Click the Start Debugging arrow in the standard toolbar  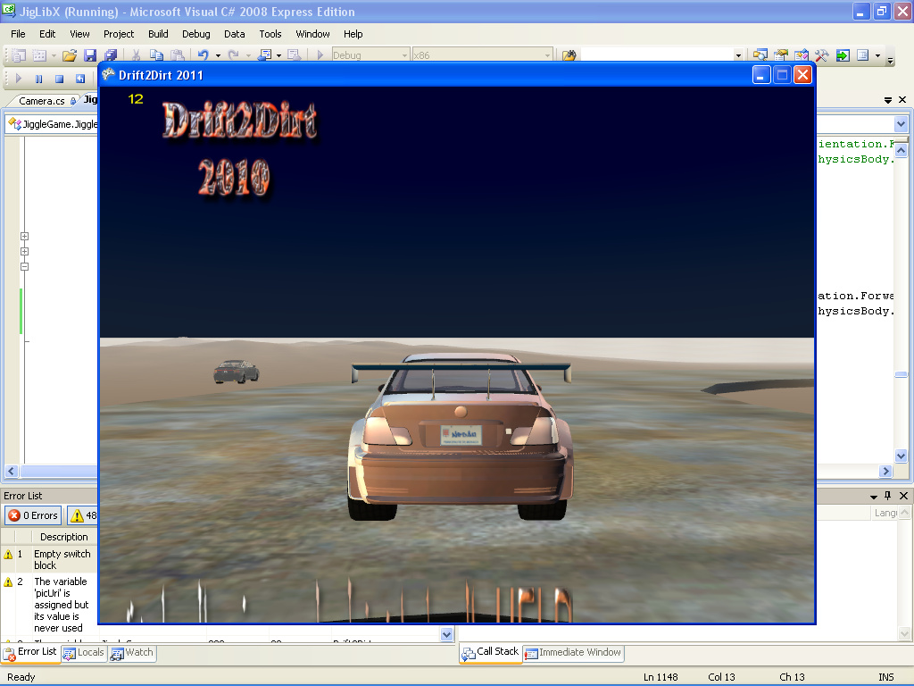pyautogui.click(x=320, y=55)
